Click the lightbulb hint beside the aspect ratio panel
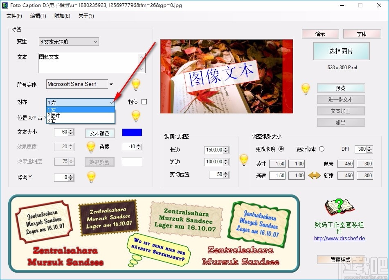The image size is (389, 280). tap(244, 160)
